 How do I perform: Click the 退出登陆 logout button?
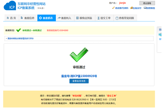point(147,3)
